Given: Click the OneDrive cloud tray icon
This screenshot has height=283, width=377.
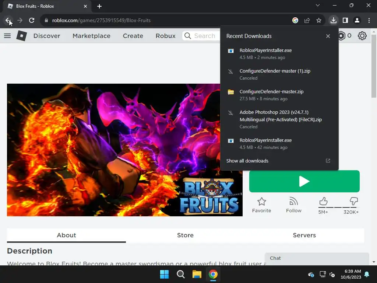Looking at the screenshot, I should coord(311,274).
